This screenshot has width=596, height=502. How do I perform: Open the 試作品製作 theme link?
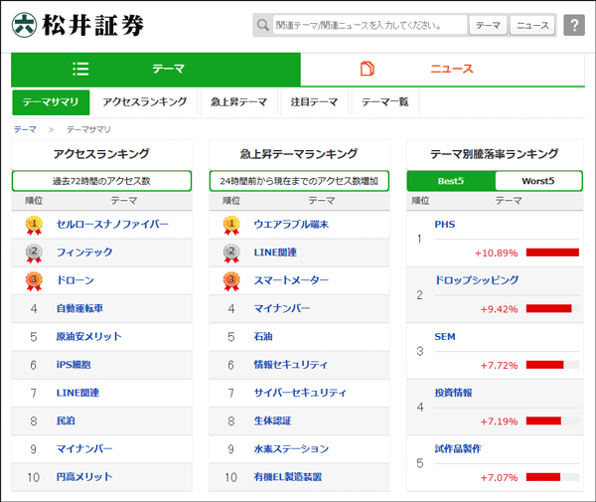(458, 449)
